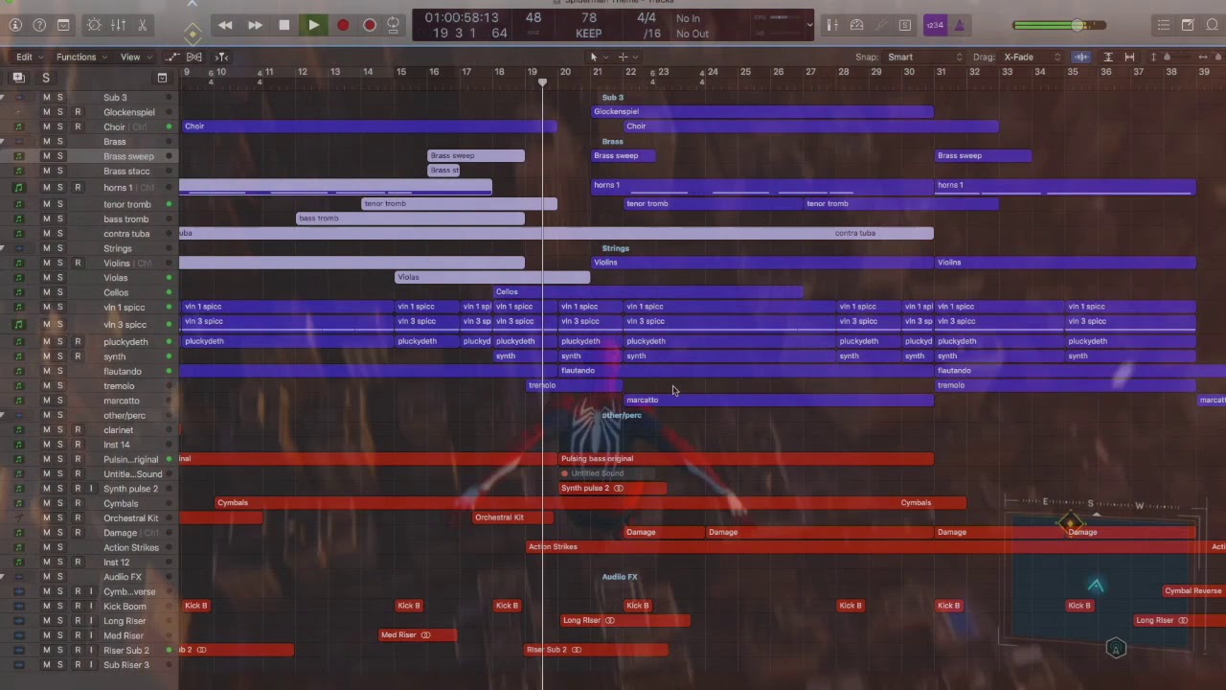Viewport: 1226px width, 690px height.
Task: Collapse the Strings track stack
Action: click(2, 248)
